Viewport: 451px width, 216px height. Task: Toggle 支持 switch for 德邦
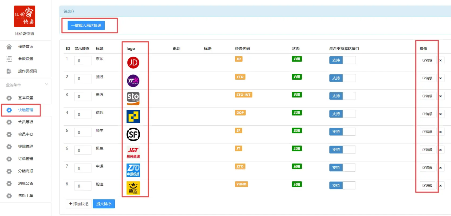click(342, 114)
